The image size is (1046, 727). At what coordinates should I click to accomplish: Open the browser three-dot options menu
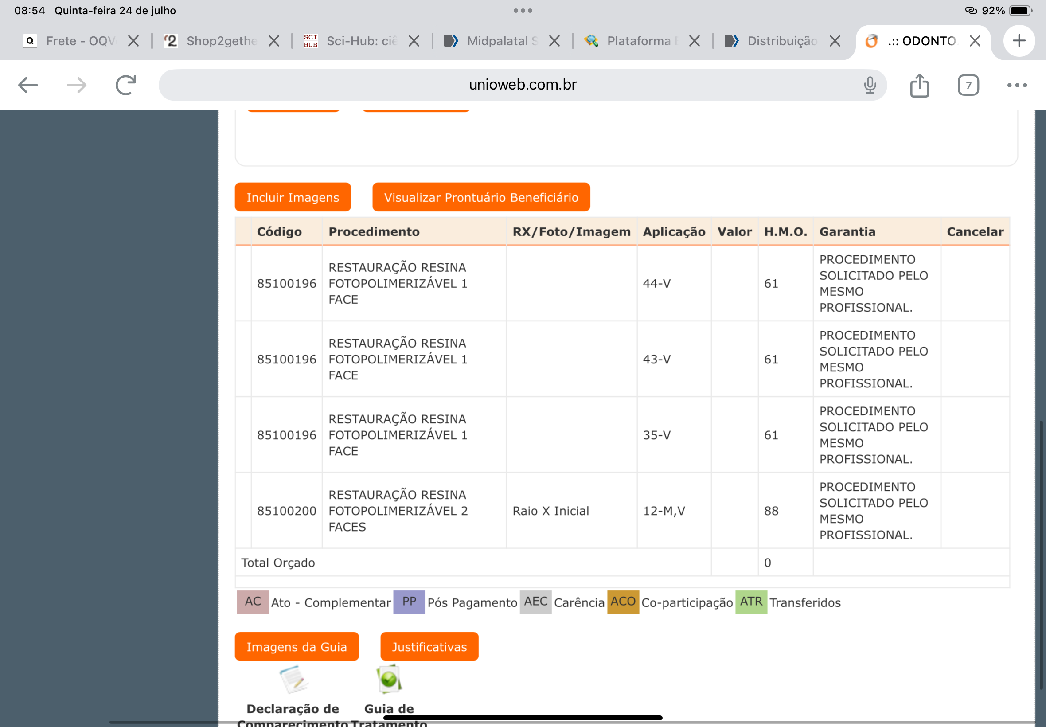[x=1017, y=85]
